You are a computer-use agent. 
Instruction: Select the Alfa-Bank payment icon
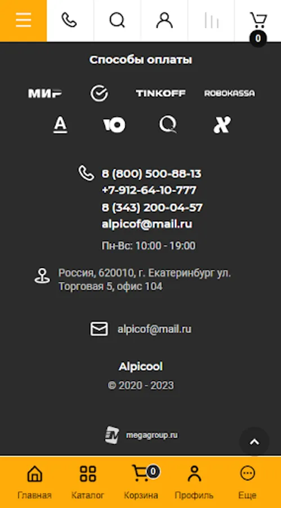(60, 125)
